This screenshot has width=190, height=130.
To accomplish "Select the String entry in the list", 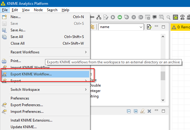I will coord(94,96).
